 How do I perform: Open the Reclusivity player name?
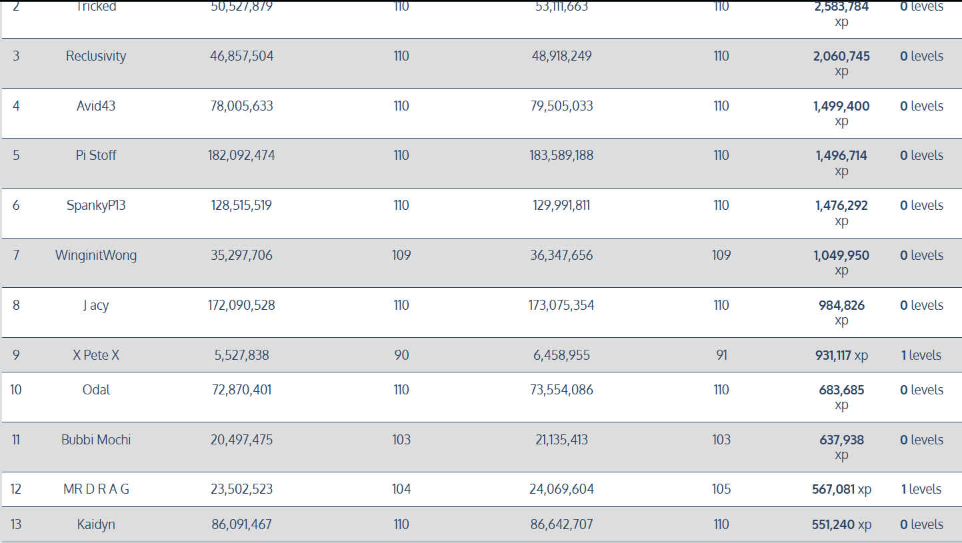[x=96, y=56]
